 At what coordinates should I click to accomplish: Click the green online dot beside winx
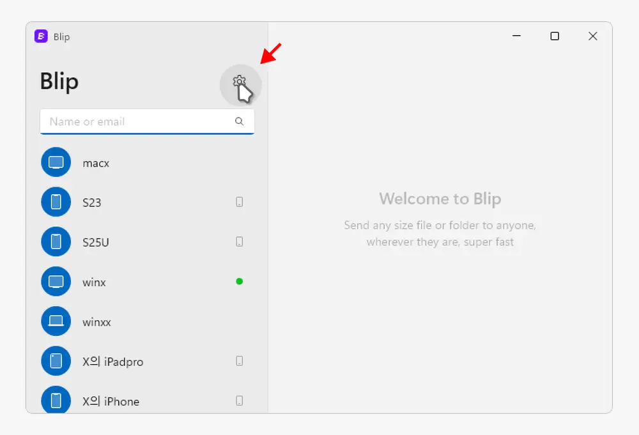[240, 281]
